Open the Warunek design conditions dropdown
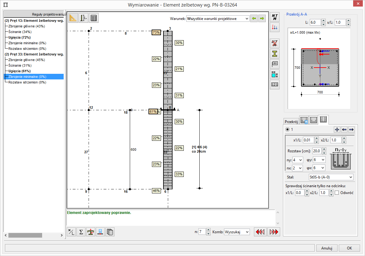365x256 pixels. [x=217, y=19]
